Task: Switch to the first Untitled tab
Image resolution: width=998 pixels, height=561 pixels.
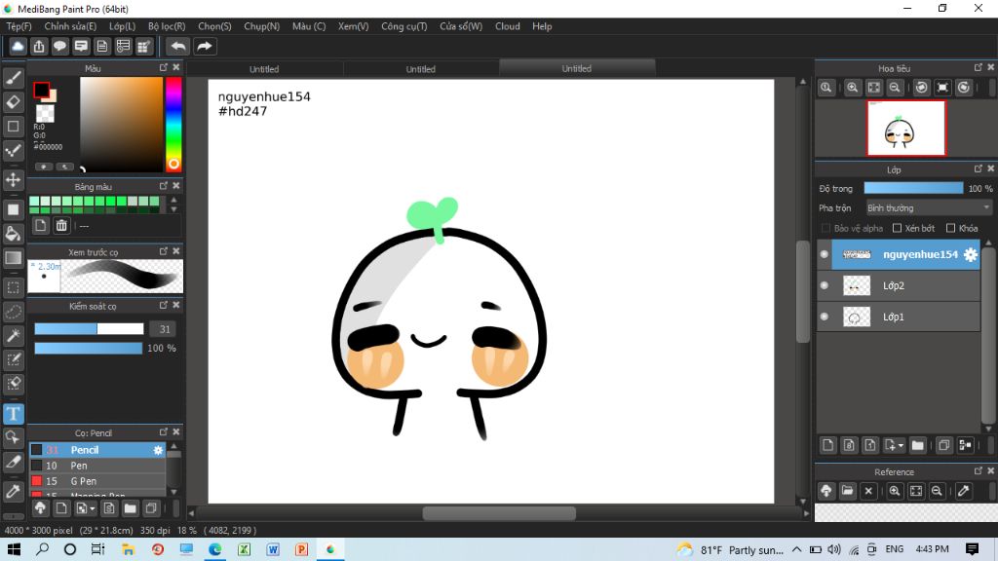Action: pos(264,69)
